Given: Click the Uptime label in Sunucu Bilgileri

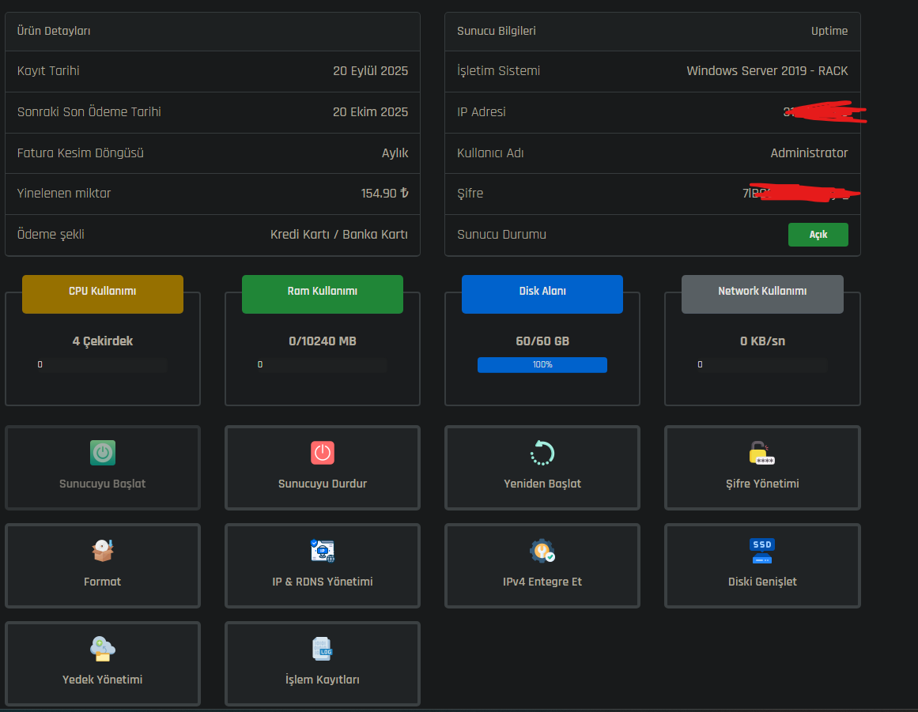Looking at the screenshot, I should (x=829, y=31).
